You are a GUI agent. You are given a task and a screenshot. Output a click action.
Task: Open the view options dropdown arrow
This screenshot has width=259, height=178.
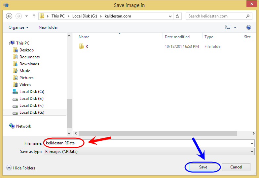(235, 27)
